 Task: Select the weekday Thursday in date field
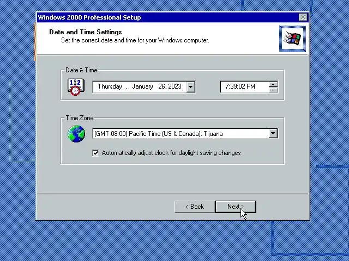click(x=110, y=86)
